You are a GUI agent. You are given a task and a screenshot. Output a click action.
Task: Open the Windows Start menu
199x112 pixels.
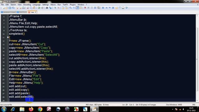coord(4,109)
